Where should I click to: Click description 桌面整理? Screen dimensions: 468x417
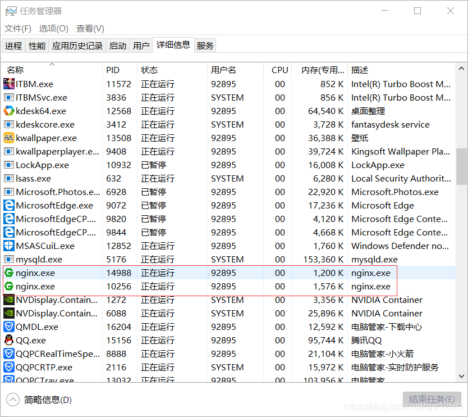pyautogui.click(x=368, y=111)
